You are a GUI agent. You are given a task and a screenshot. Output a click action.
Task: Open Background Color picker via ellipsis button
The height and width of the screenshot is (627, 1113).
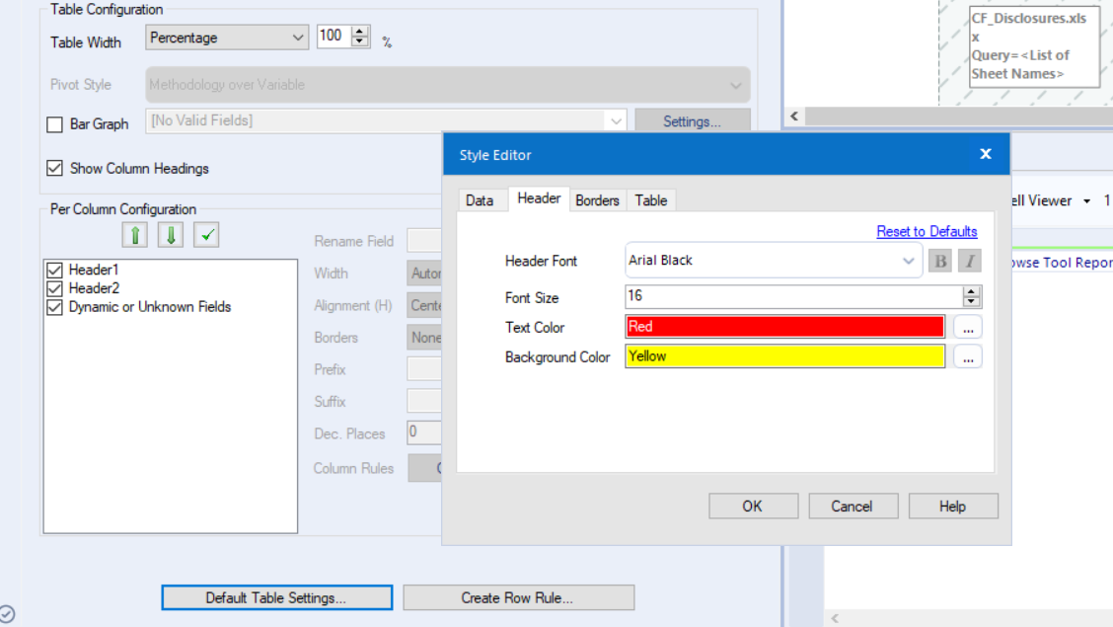(968, 356)
